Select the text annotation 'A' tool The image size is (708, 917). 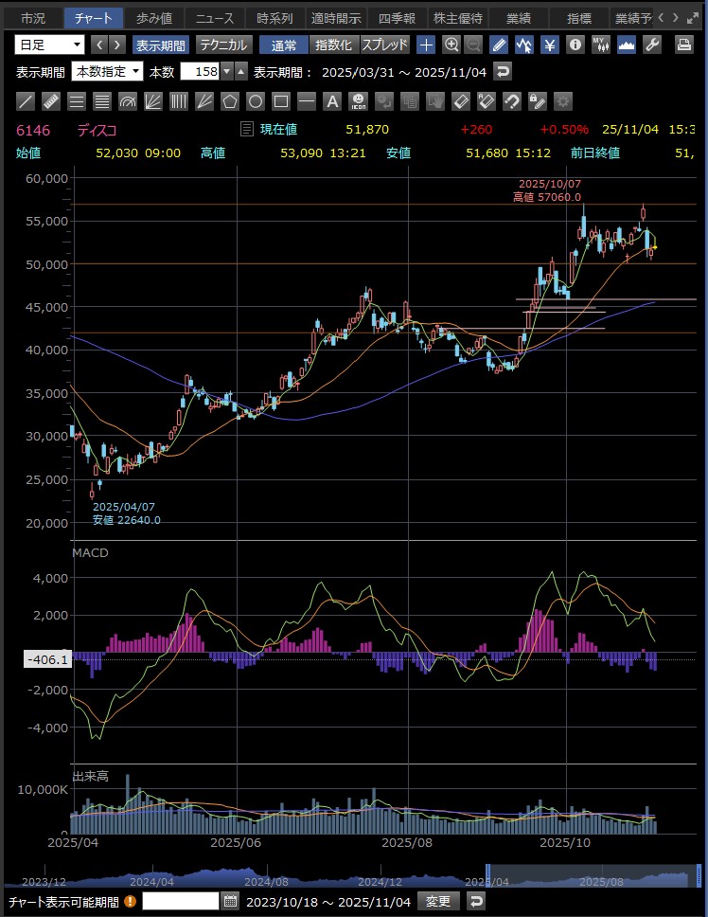[332, 101]
